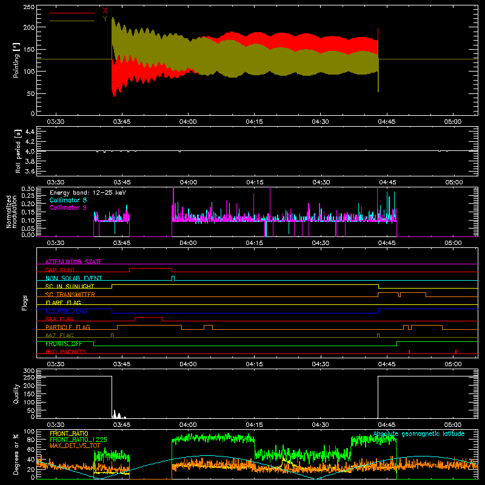
Task: Click the FLARE_FLAG label
Action: 63,303
